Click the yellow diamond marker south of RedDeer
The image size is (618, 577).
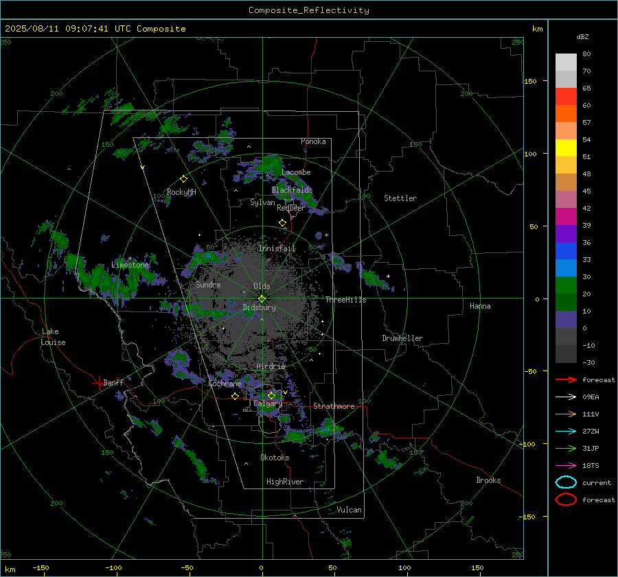(283, 223)
